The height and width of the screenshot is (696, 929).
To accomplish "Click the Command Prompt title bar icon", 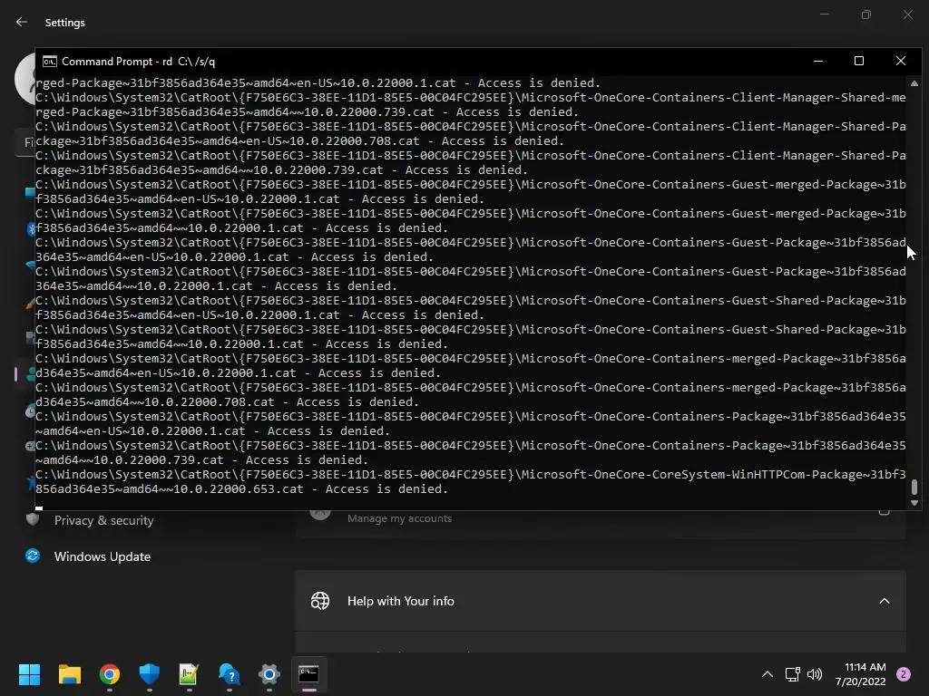I will pyautogui.click(x=50, y=62).
